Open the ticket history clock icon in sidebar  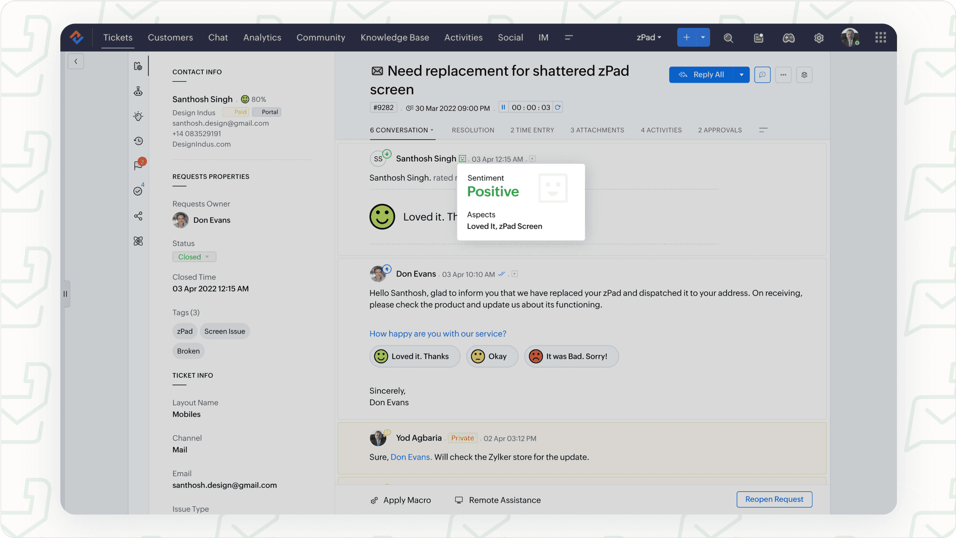pos(138,141)
